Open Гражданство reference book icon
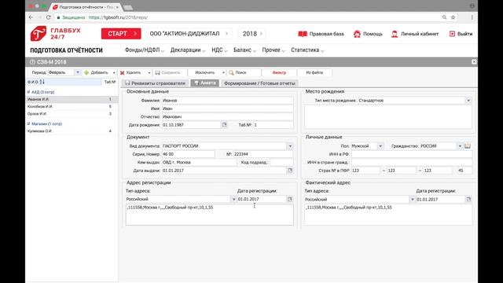Image resolution: width=503 pixels, height=283 pixels. [468, 146]
